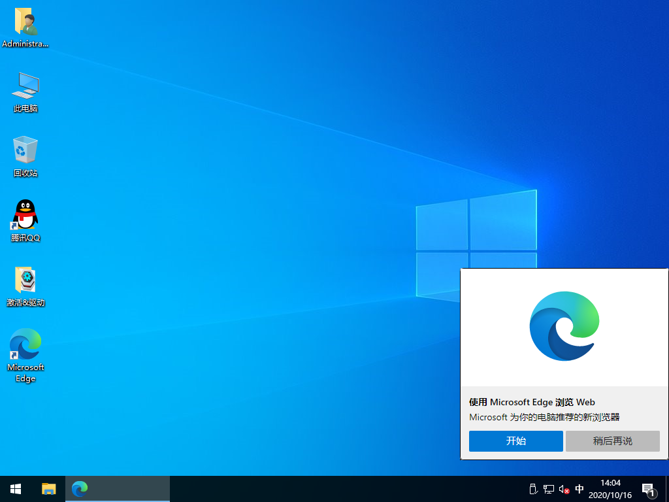The width and height of the screenshot is (669, 502).
Task: Open the Action Center notification icon
Action: coord(649,489)
